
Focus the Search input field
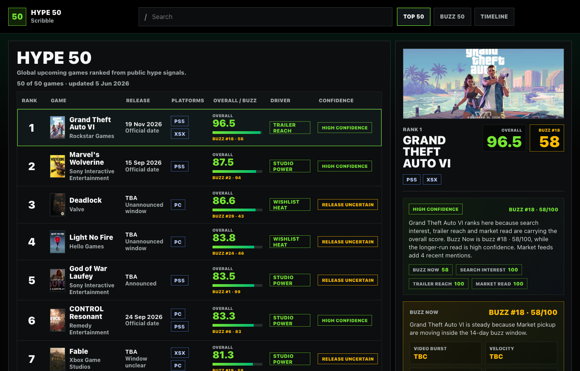click(x=266, y=17)
